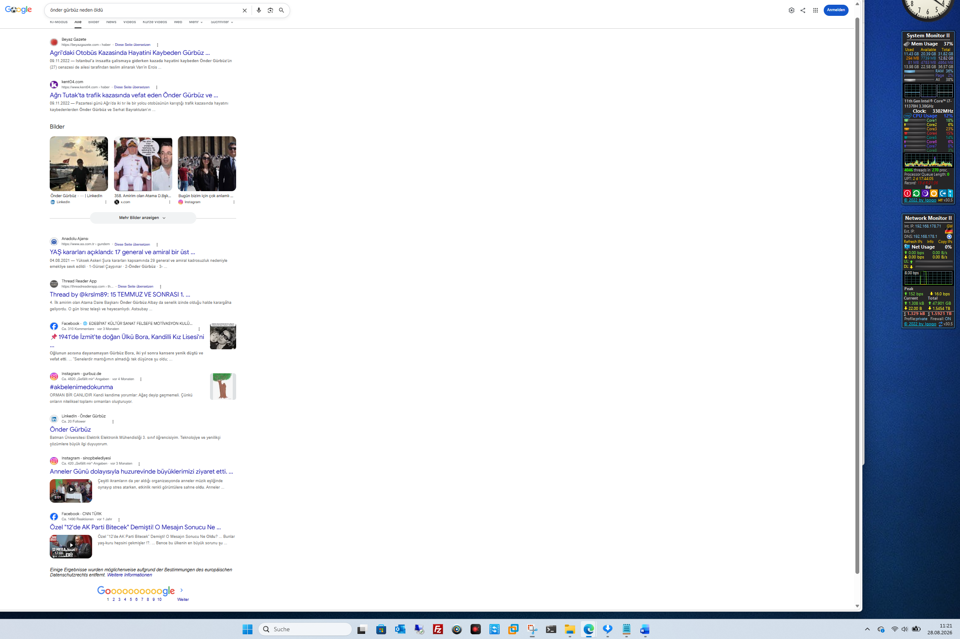Click update arrows icon in Network Monitor
Image resolution: width=960 pixels, height=639 pixels.
point(940,324)
